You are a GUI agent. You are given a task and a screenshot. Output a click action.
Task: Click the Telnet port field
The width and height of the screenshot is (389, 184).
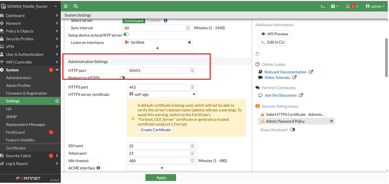[162, 154]
